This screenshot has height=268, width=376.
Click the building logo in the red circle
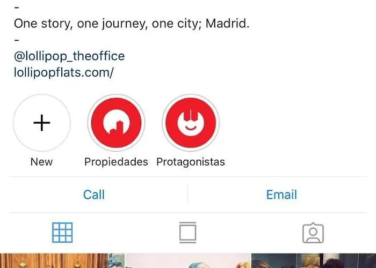(x=117, y=123)
